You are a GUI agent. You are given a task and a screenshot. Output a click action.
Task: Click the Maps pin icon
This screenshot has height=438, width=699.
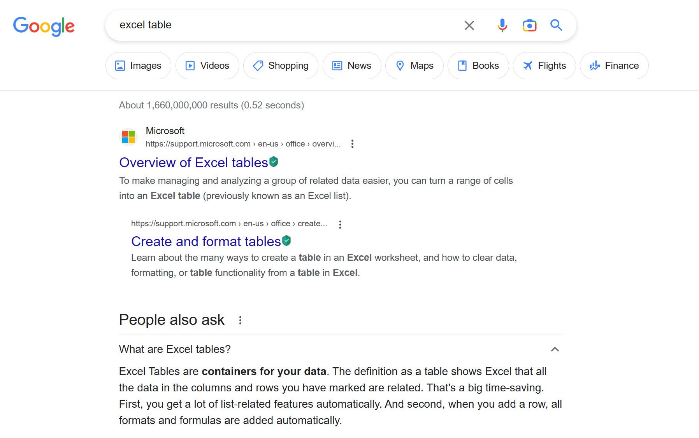401,66
